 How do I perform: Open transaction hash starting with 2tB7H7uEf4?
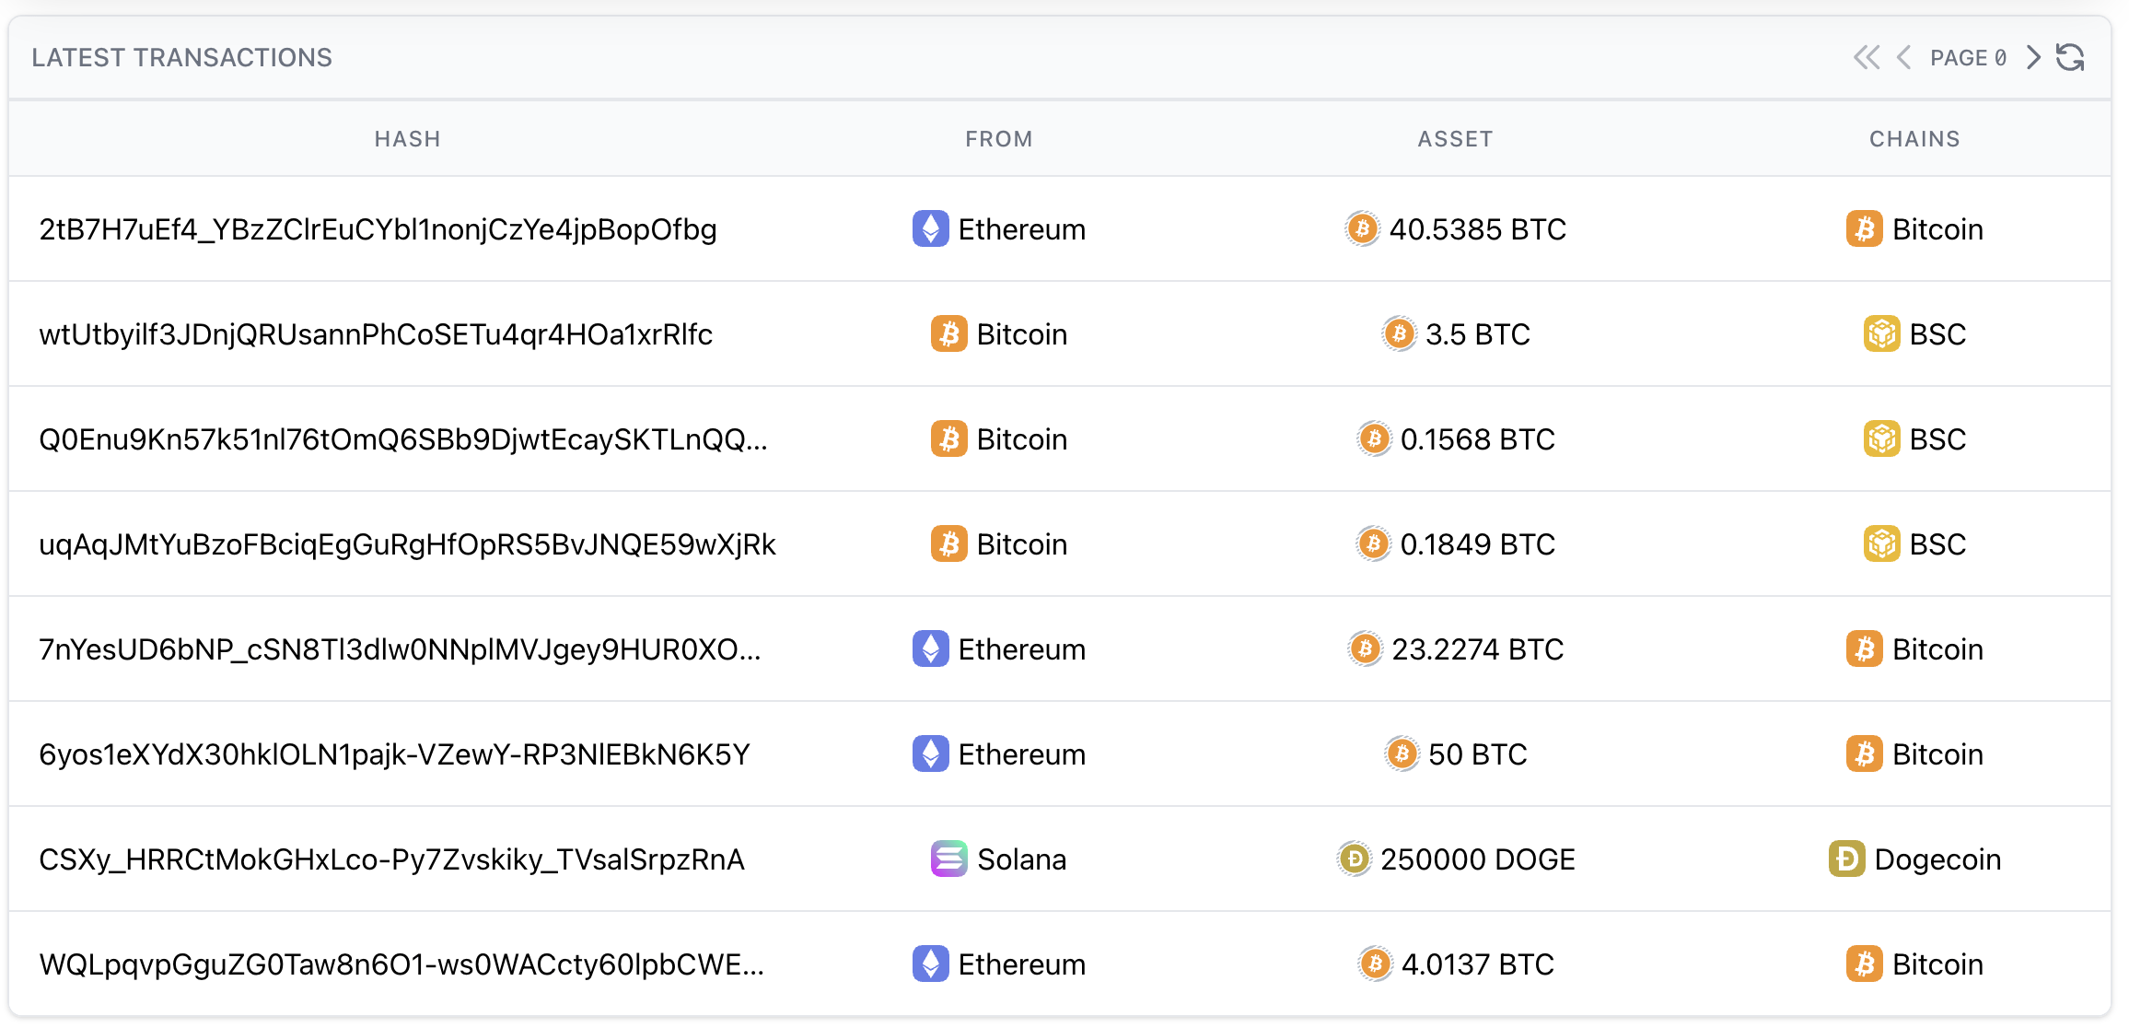pyautogui.click(x=378, y=229)
